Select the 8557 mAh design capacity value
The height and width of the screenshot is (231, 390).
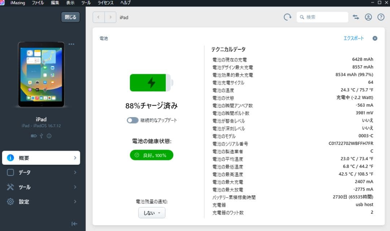click(363, 67)
